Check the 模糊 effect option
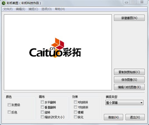This screenshot has width=149, height=125. [75, 112]
